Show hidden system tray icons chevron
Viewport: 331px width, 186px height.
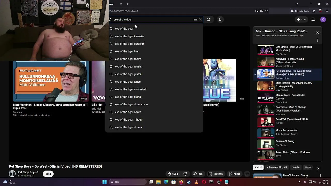[x=299, y=182]
